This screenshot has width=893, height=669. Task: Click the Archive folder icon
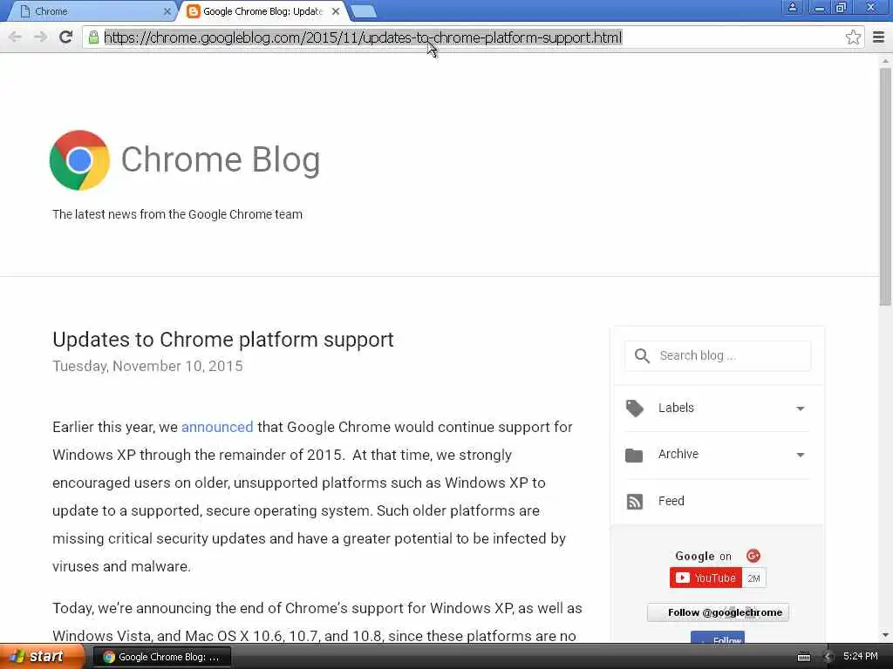(634, 455)
